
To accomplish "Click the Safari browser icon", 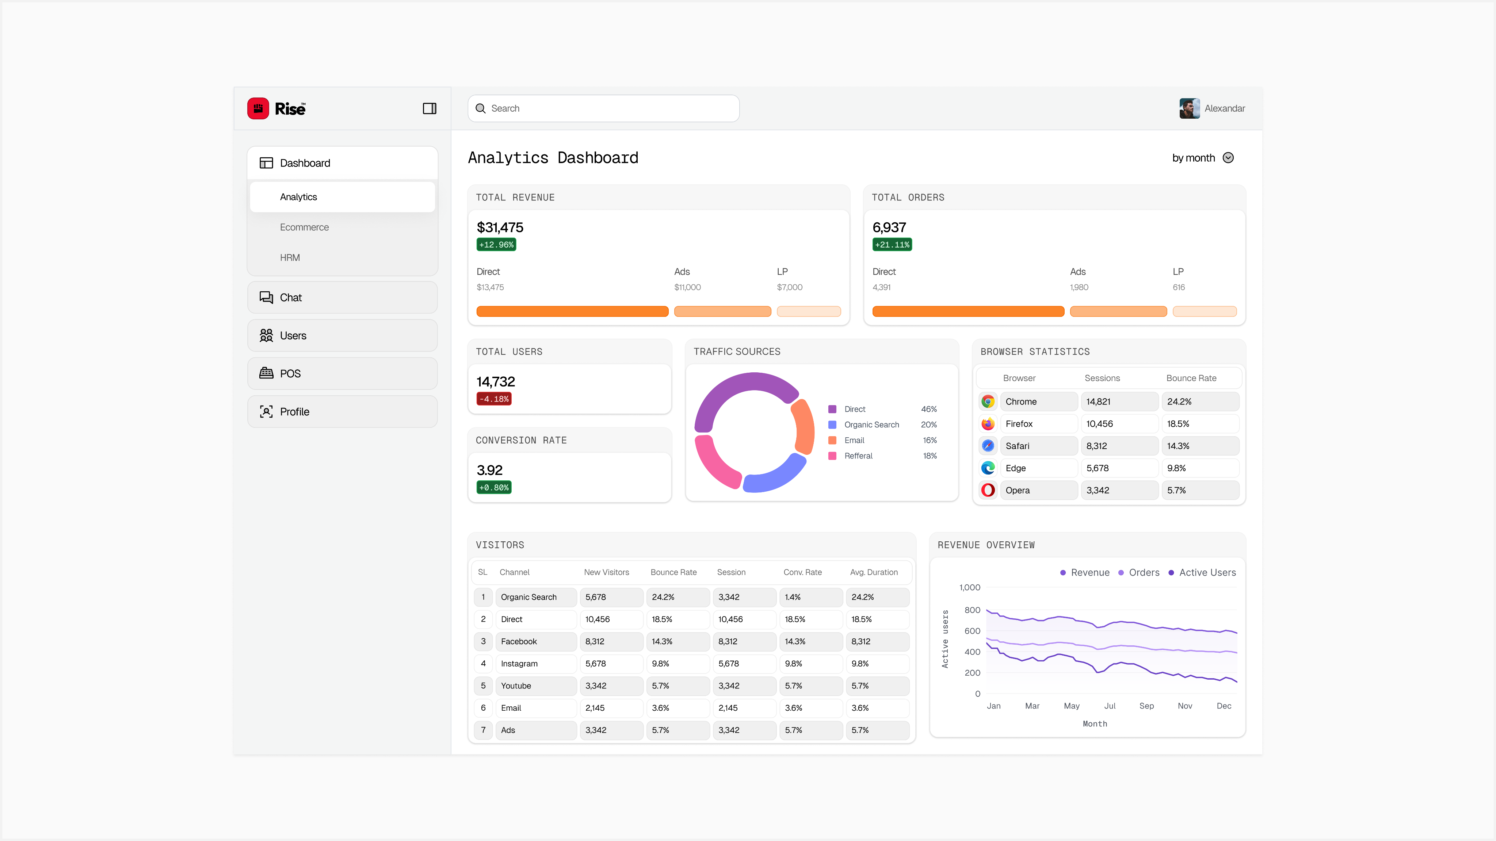I will (988, 446).
